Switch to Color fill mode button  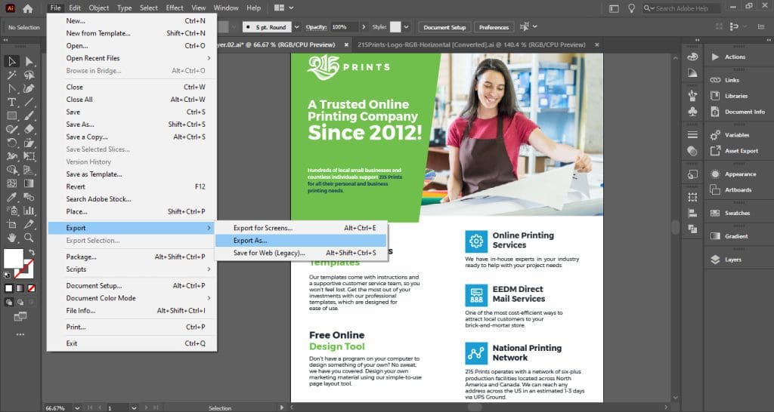click(9, 288)
